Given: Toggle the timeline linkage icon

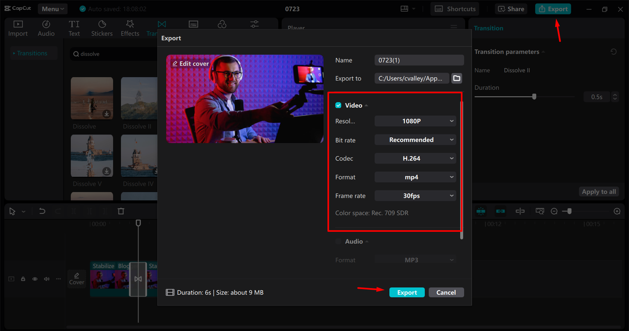Looking at the screenshot, I should pyautogui.click(x=500, y=211).
